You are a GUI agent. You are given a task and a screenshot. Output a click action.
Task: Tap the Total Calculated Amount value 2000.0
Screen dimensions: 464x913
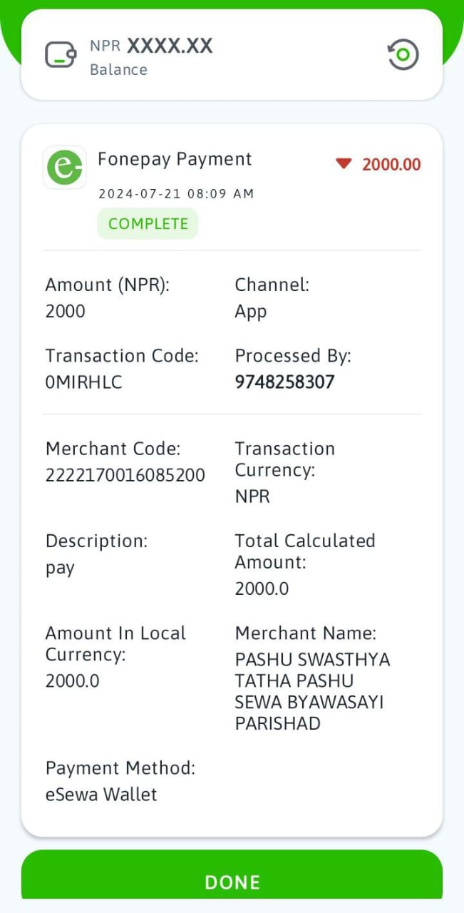pos(262,588)
